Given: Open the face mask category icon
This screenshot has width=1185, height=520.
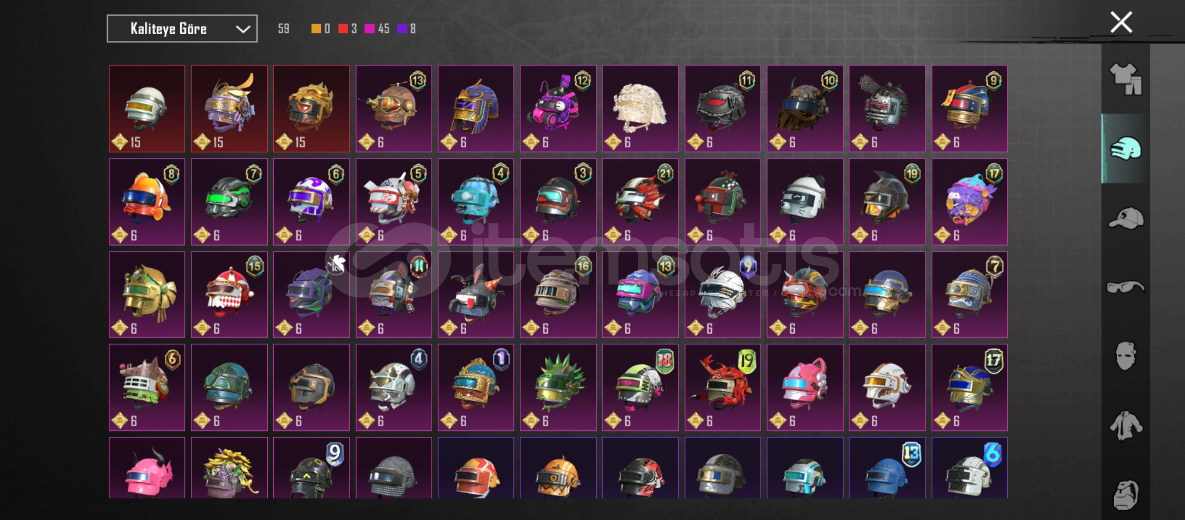Looking at the screenshot, I should [x=1125, y=356].
